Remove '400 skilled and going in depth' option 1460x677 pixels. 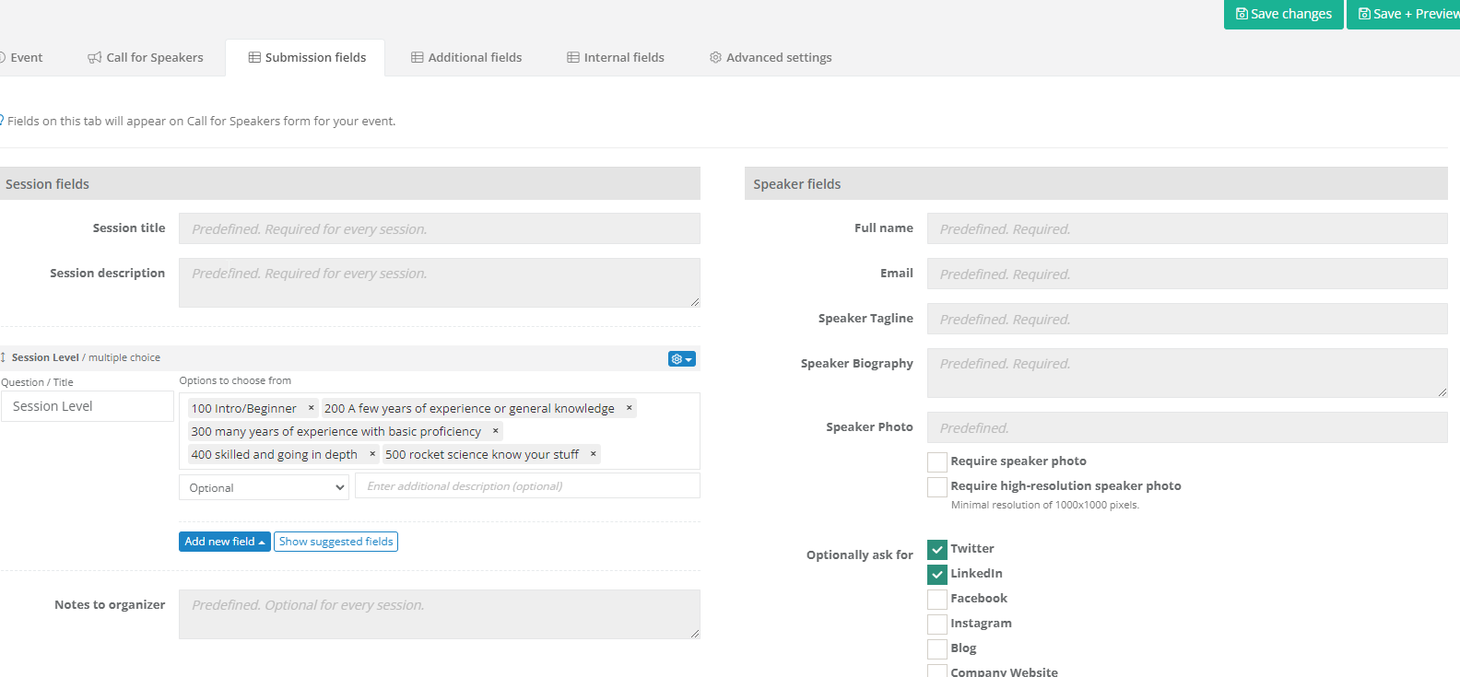pyautogui.click(x=371, y=454)
